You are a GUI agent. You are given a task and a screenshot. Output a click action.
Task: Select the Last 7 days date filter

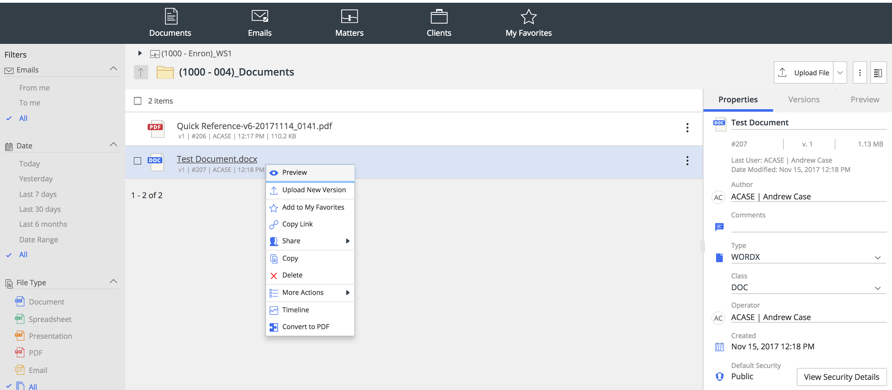coord(38,194)
